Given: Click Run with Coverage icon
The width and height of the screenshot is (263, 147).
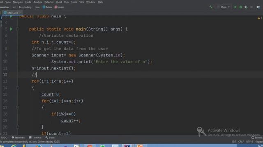Looking at the screenshot, I should [246, 7].
